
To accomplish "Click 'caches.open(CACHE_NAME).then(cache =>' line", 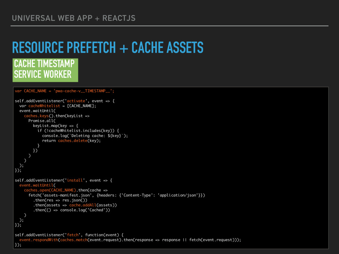I will pos(66,190).
